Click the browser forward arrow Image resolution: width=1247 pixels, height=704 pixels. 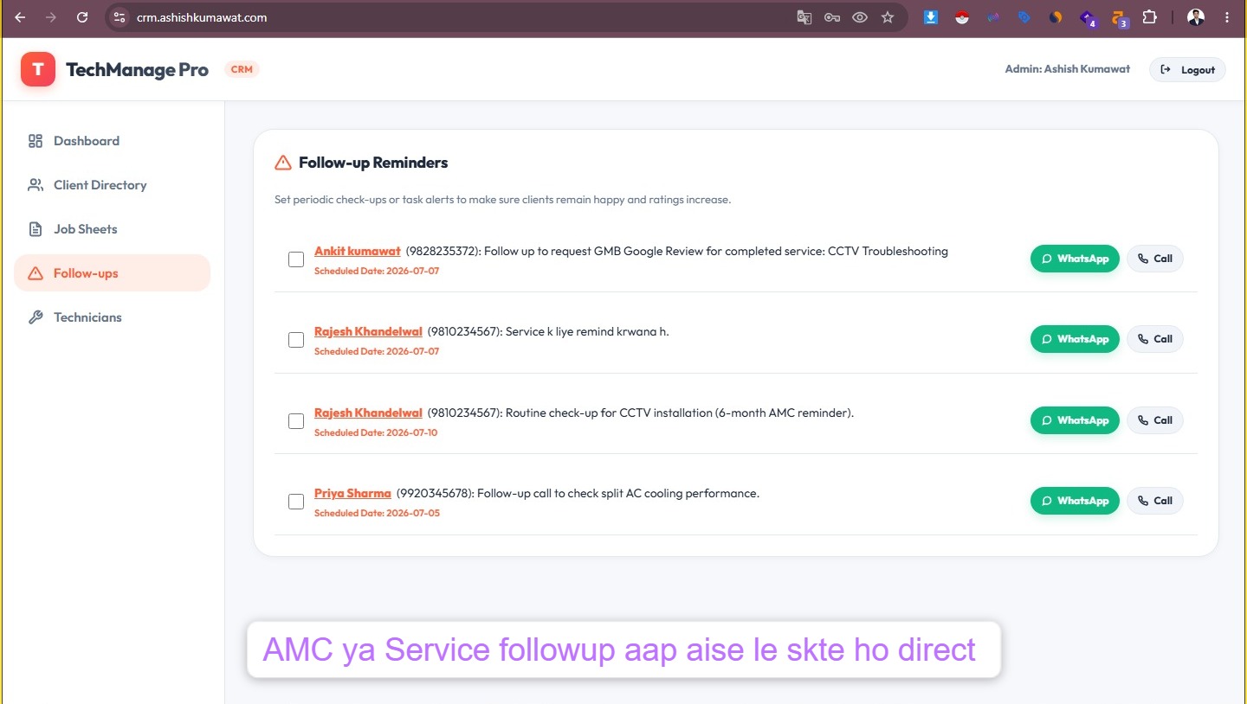point(51,17)
